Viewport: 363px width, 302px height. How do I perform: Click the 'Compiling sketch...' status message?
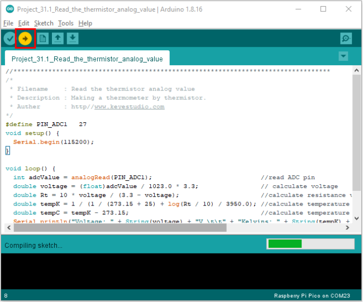coord(34,245)
